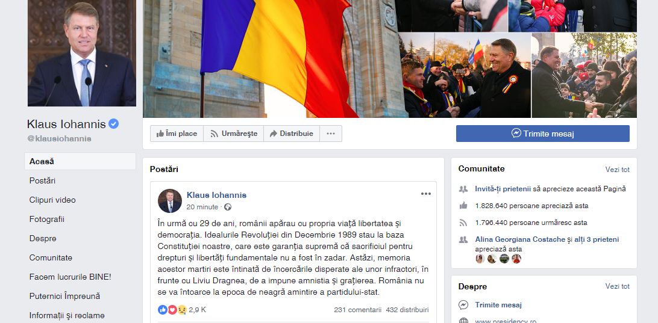Click the Îmi place like button
Image resolution: width=658 pixels, height=323 pixels.
[x=177, y=134]
